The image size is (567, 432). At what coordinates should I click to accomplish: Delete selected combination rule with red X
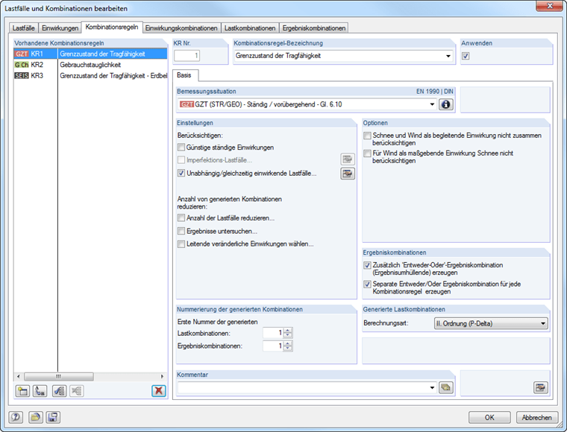[x=159, y=391]
